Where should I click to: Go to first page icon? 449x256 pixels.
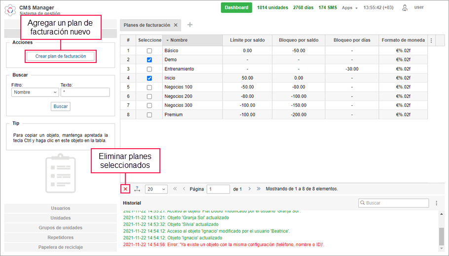click(175, 189)
